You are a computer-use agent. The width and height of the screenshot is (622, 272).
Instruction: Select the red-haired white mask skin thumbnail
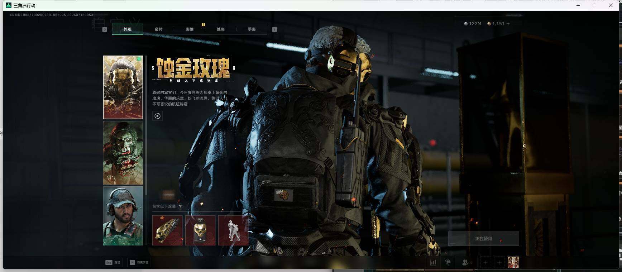click(123, 153)
